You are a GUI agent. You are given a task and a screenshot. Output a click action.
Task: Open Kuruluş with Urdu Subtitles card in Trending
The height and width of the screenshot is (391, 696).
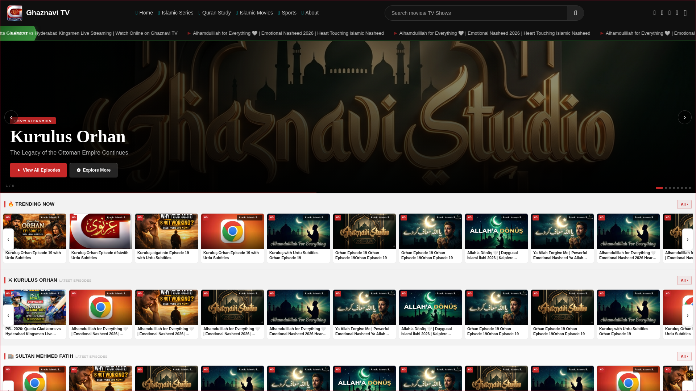point(298,238)
